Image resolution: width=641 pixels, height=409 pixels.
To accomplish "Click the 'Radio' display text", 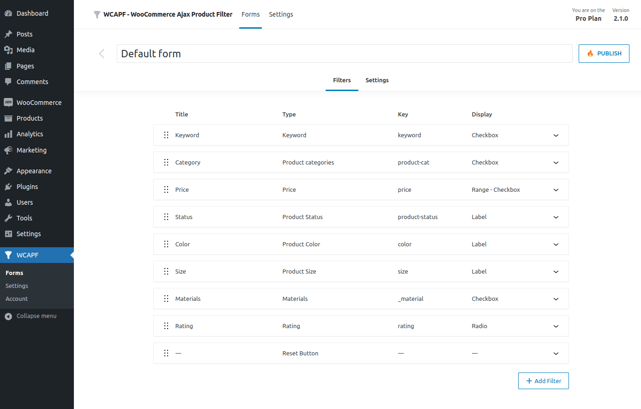I will point(479,326).
